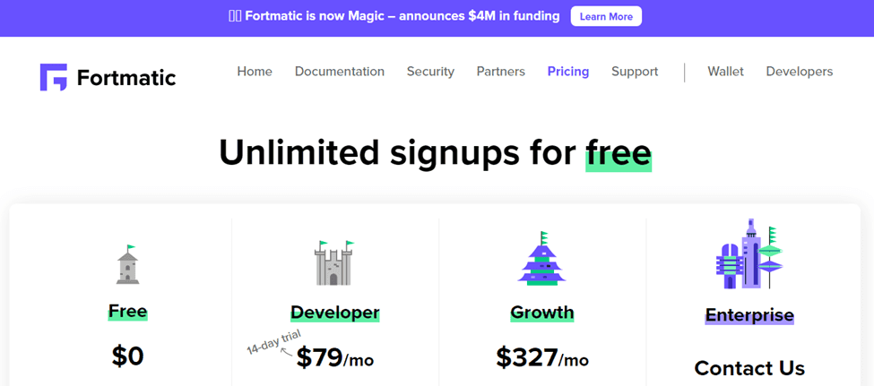Click Contact Us under Enterprise
The height and width of the screenshot is (386, 874).
(749, 367)
